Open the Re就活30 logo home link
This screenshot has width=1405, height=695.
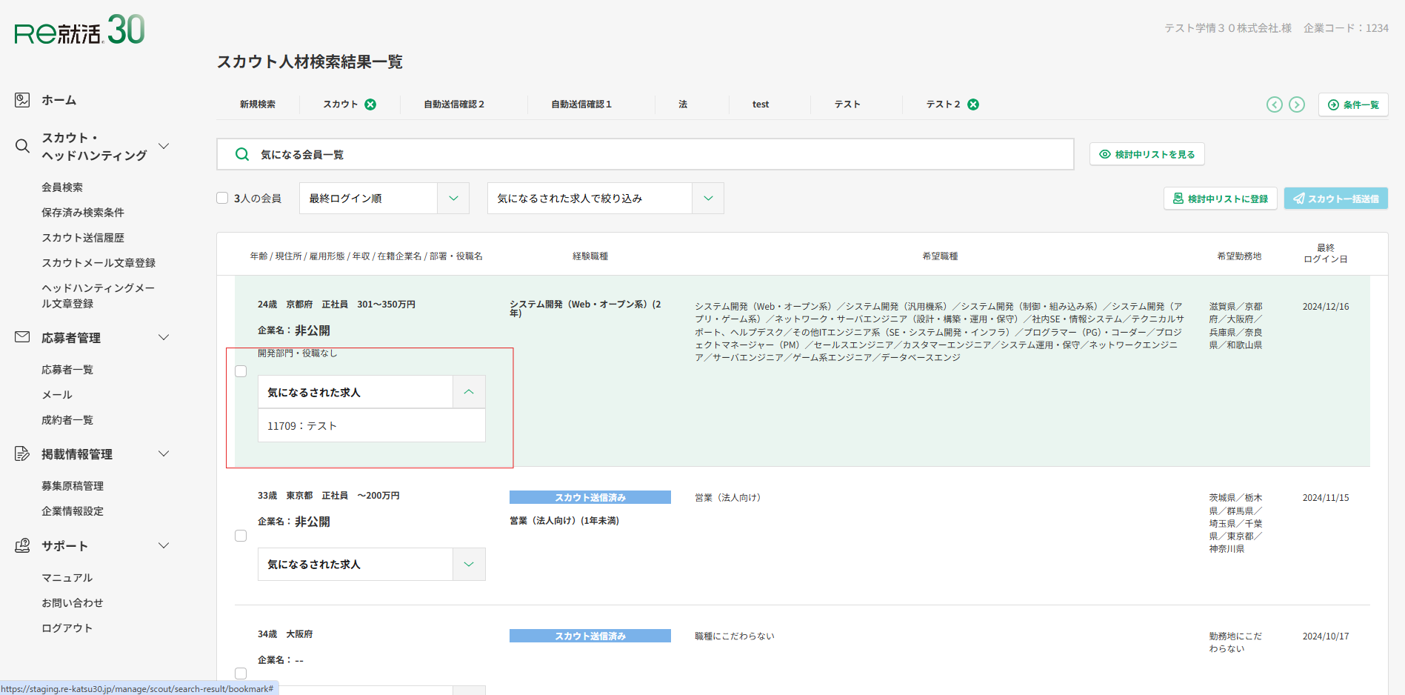tap(79, 30)
